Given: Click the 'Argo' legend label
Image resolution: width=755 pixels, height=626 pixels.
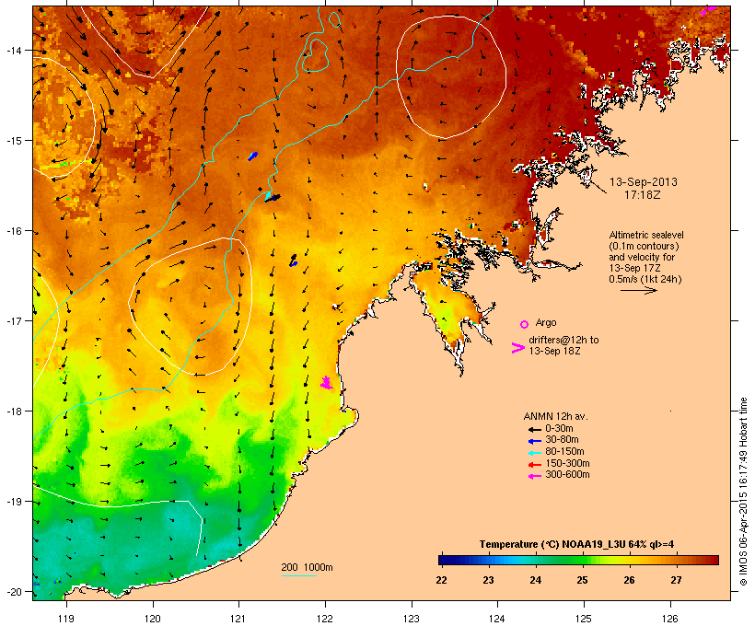Looking at the screenshot, I should tap(546, 322).
